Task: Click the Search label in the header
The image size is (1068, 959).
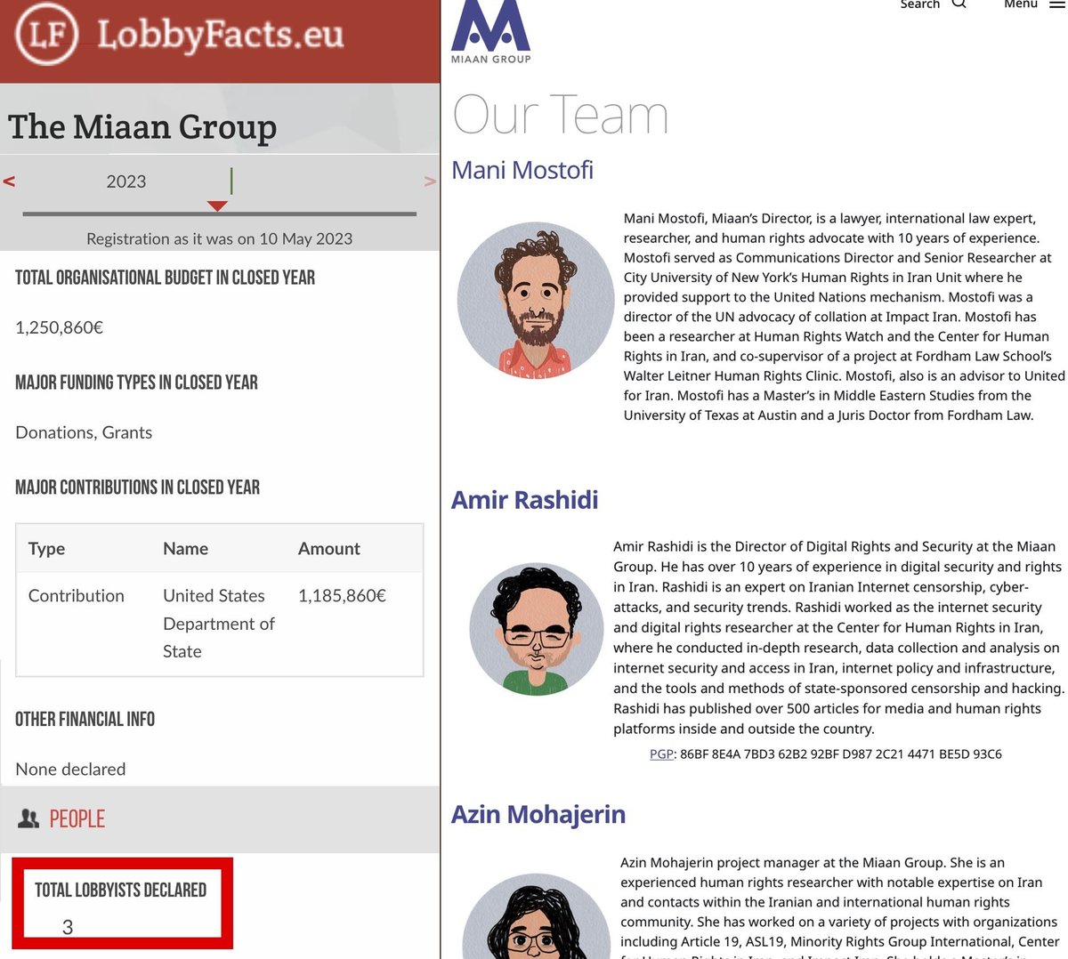Action: tap(920, 4)
